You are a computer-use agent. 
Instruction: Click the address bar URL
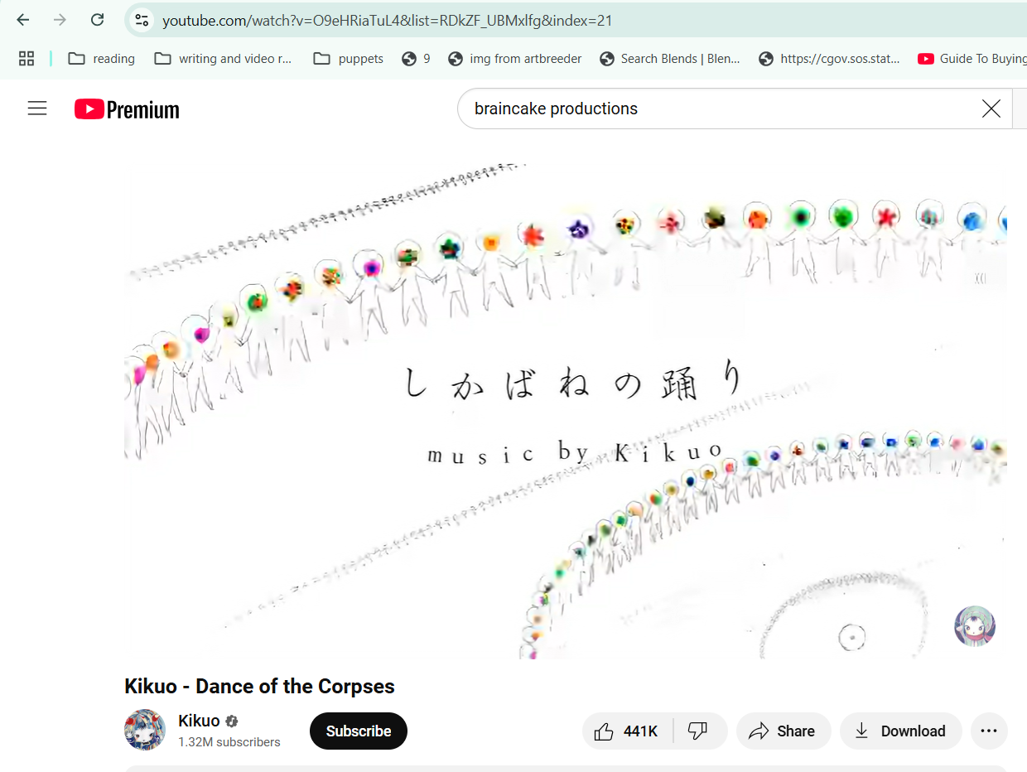pos(387,21)
